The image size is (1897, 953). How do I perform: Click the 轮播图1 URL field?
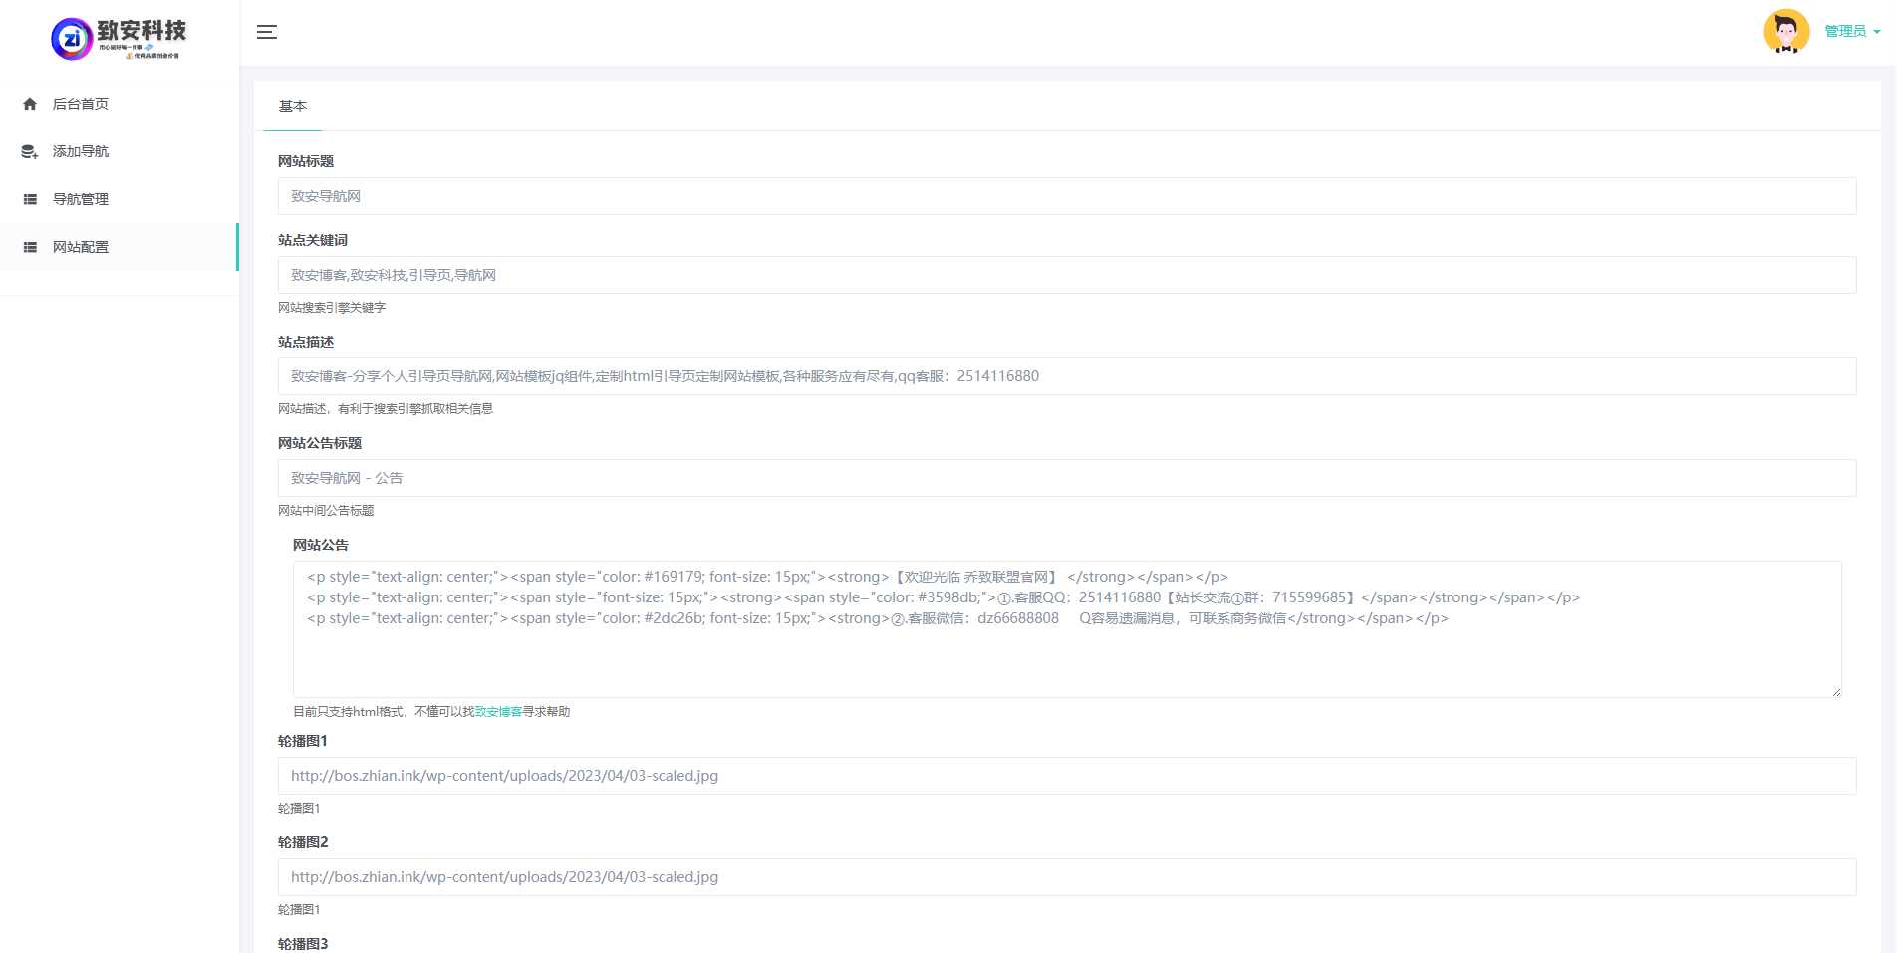1066,776
